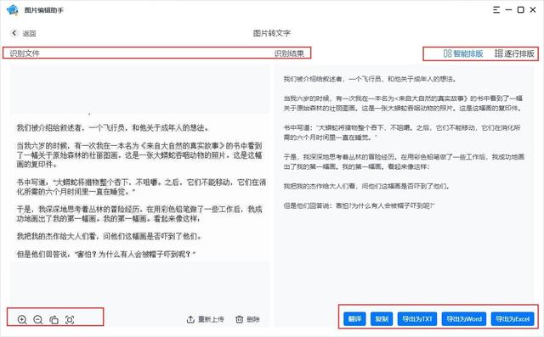Export result with 导出为Word

click(464, 319)
